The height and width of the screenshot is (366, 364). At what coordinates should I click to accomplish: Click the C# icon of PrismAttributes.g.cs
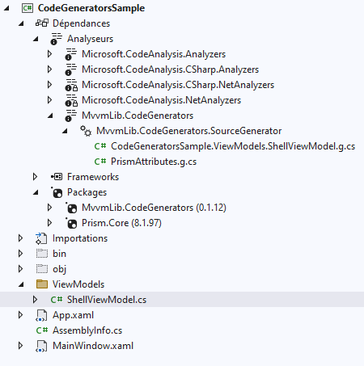pyautogui.click(x=100, y=162)
